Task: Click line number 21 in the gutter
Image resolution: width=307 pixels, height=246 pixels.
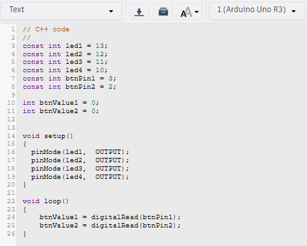Action: (x=11, y=193)
